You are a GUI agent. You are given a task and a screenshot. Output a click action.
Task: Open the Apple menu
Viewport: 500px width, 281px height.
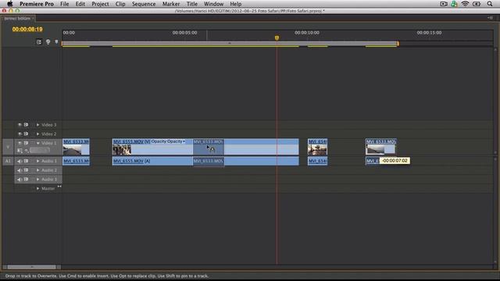tap(10, 4)
